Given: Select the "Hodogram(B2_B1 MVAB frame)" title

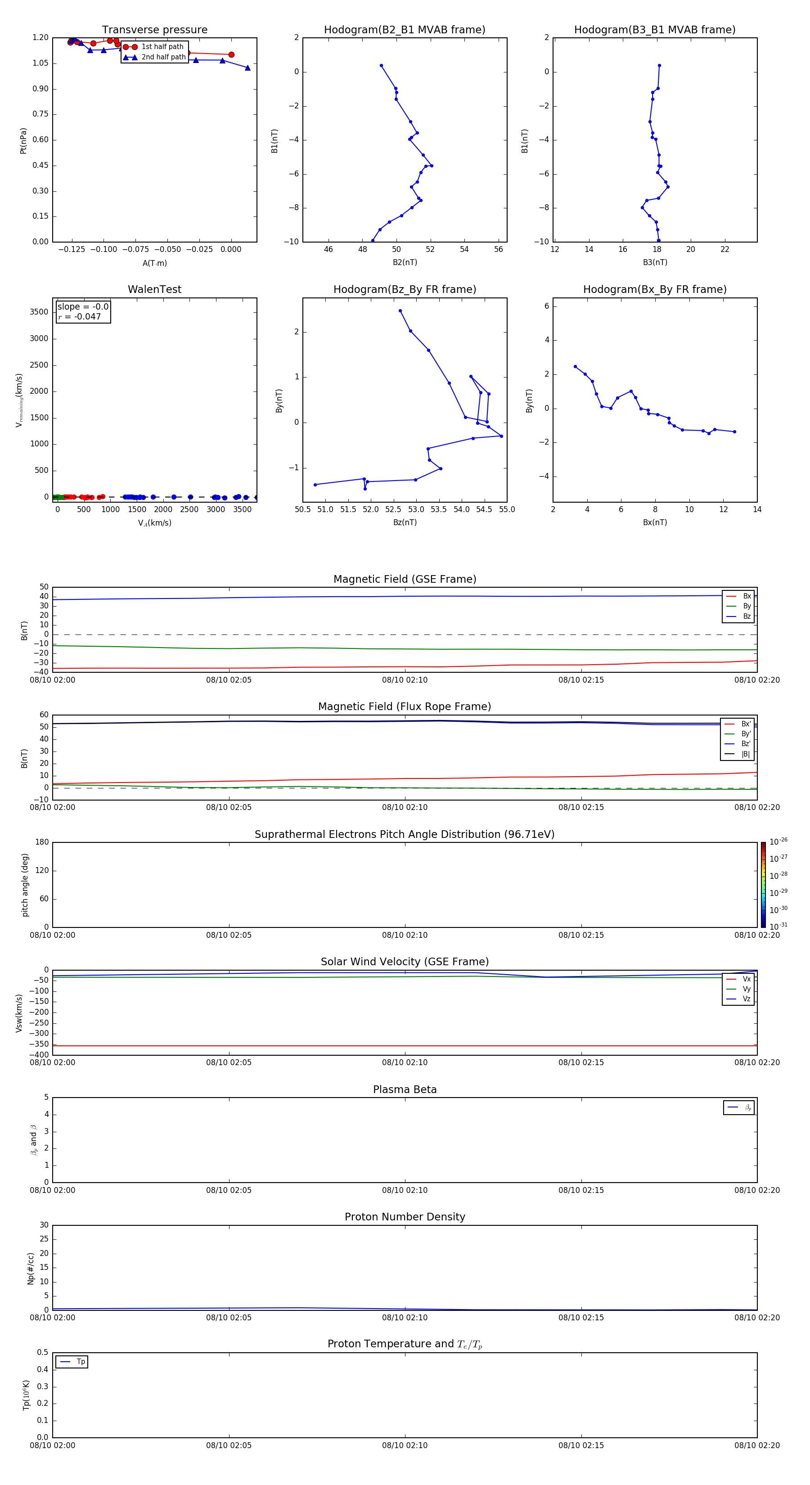Looking at the screenshot, I should [405, 30].
